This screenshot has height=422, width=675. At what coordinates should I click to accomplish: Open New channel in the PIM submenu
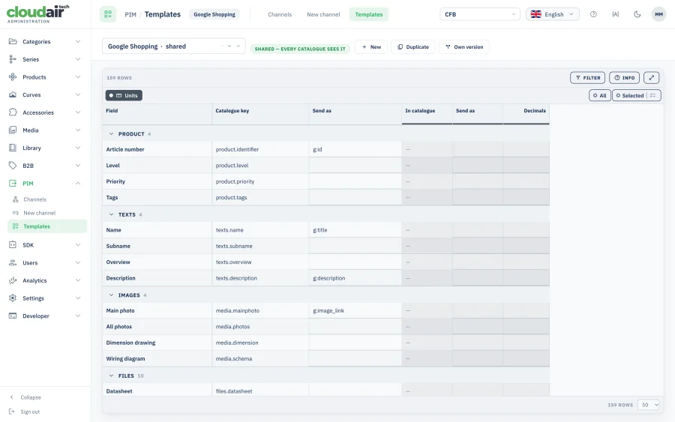point(40,213)
